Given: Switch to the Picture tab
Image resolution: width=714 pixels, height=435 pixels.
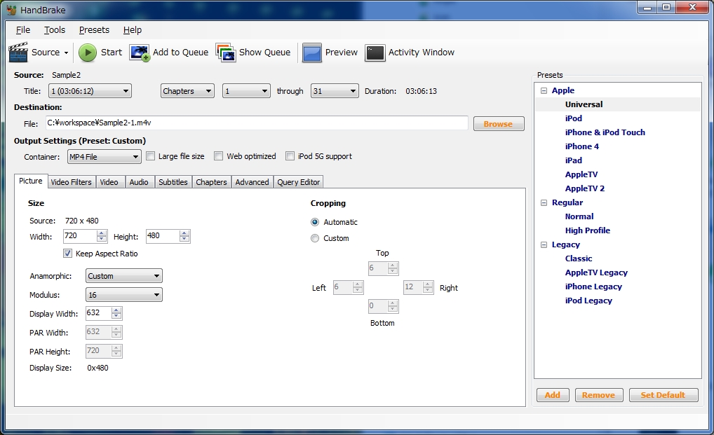Looking at the screenshot, I should (x=30, y=181).
